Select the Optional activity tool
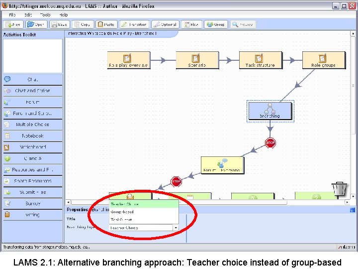This screenshot has width=358, height=269. [x=165, y=24]
